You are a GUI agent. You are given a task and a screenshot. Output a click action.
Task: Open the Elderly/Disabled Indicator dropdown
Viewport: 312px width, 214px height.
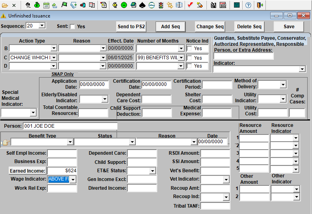(105, 99)
